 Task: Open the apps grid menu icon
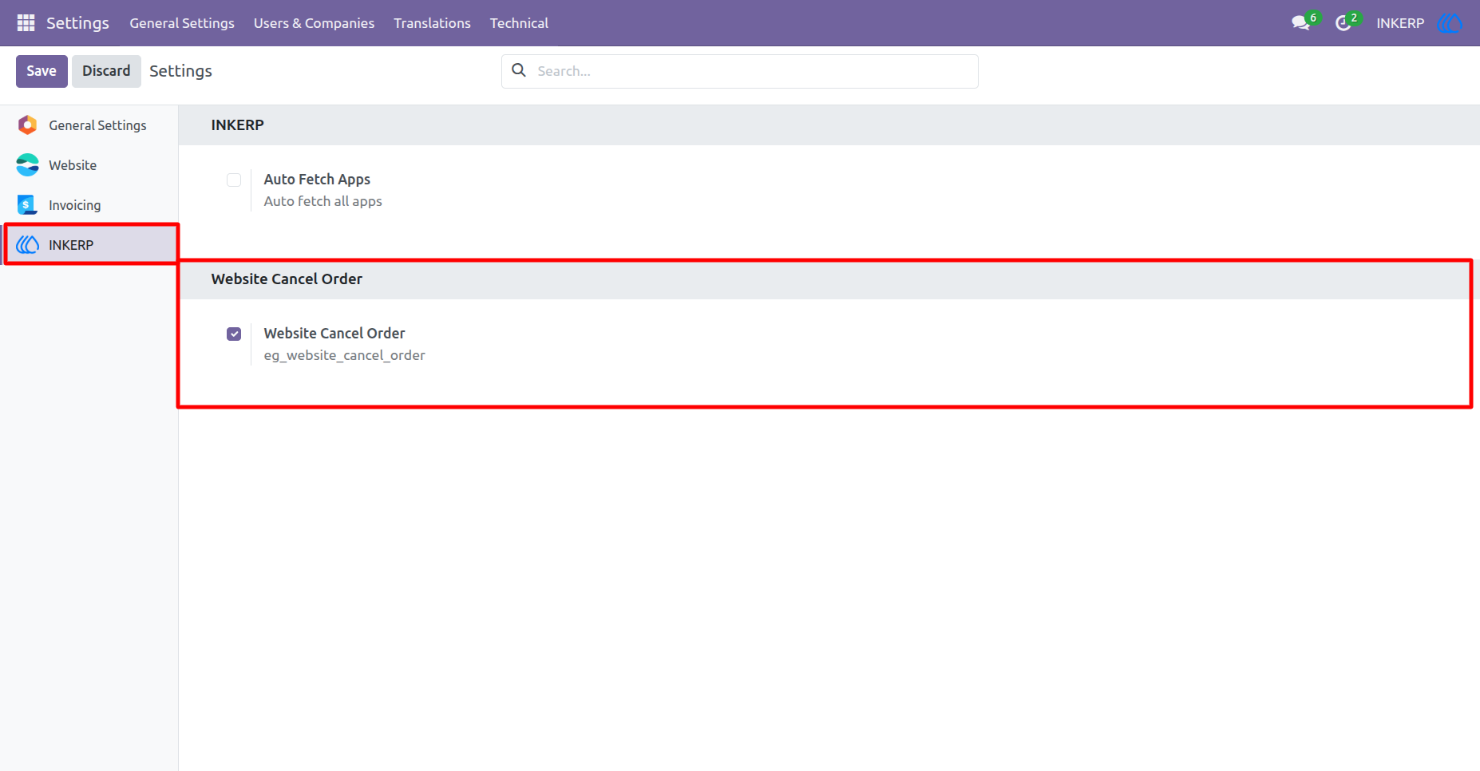coord(26,23)
